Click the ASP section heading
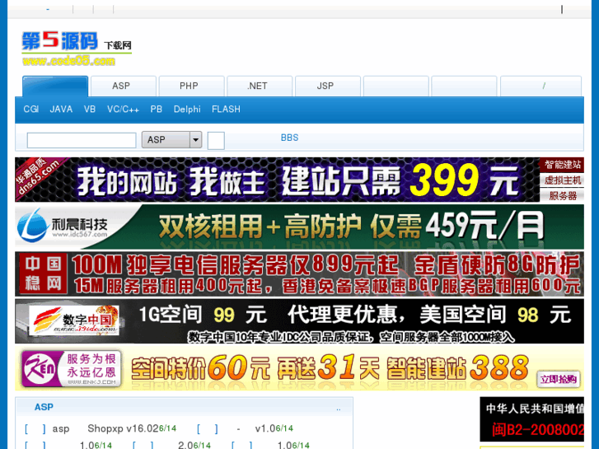599x449 pixels. (44, 407)
